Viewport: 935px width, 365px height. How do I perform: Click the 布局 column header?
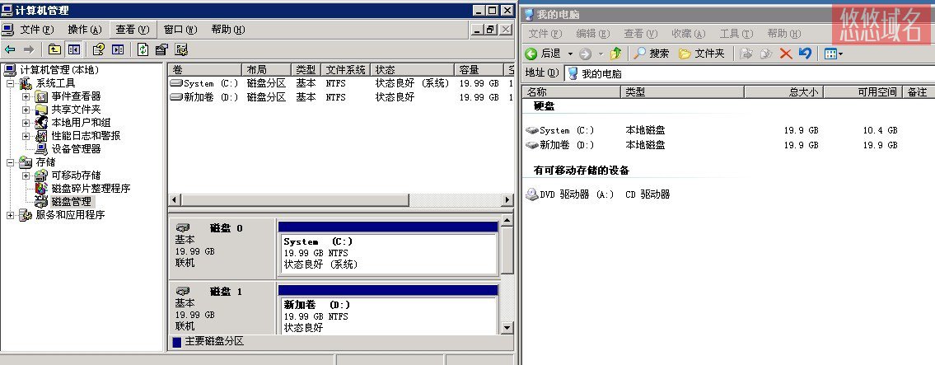click(x=267, y=70)
